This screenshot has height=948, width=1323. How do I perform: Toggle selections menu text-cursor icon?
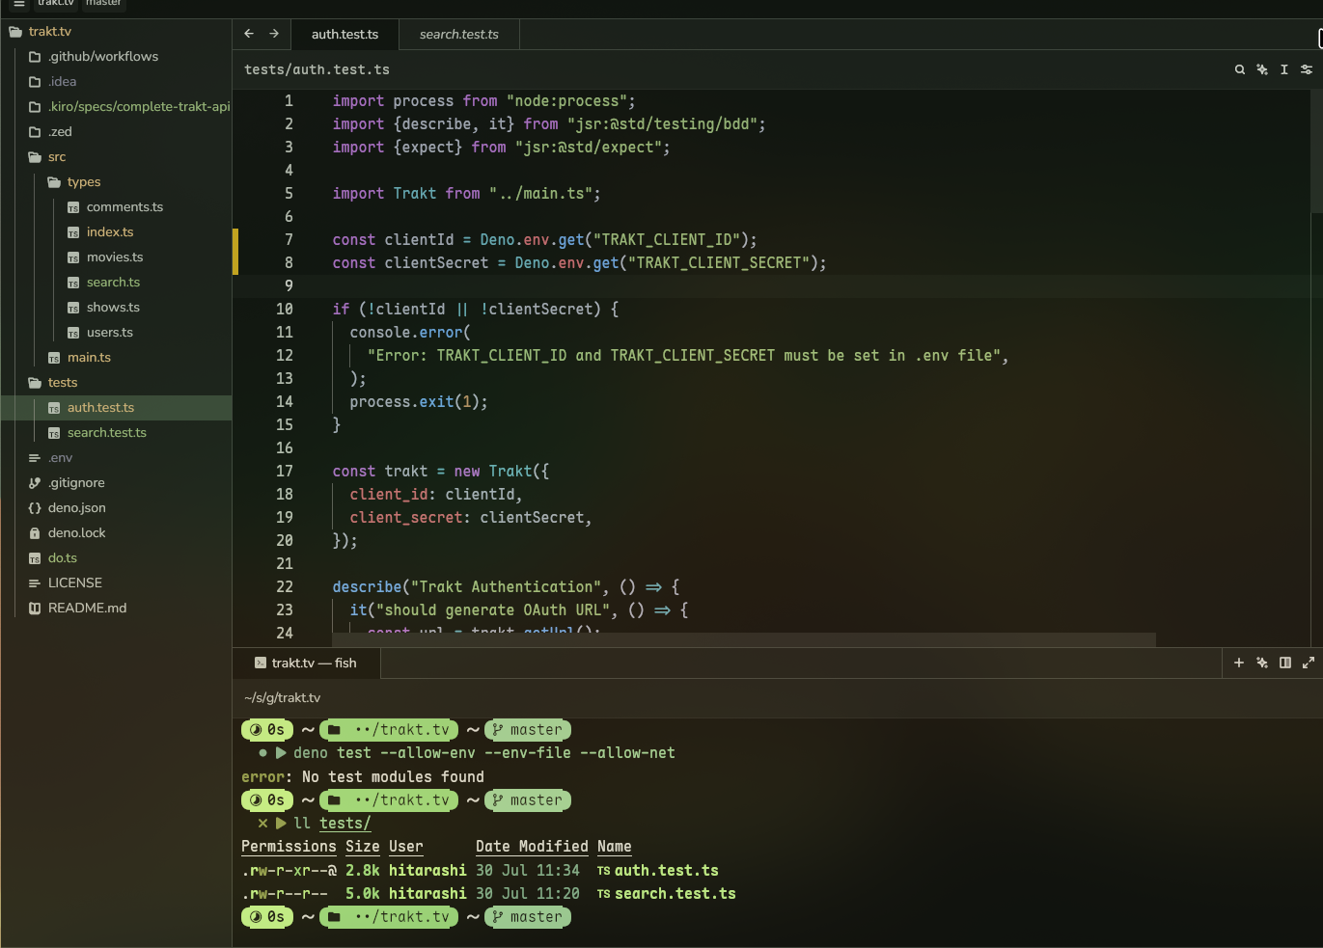point(1284,69)
